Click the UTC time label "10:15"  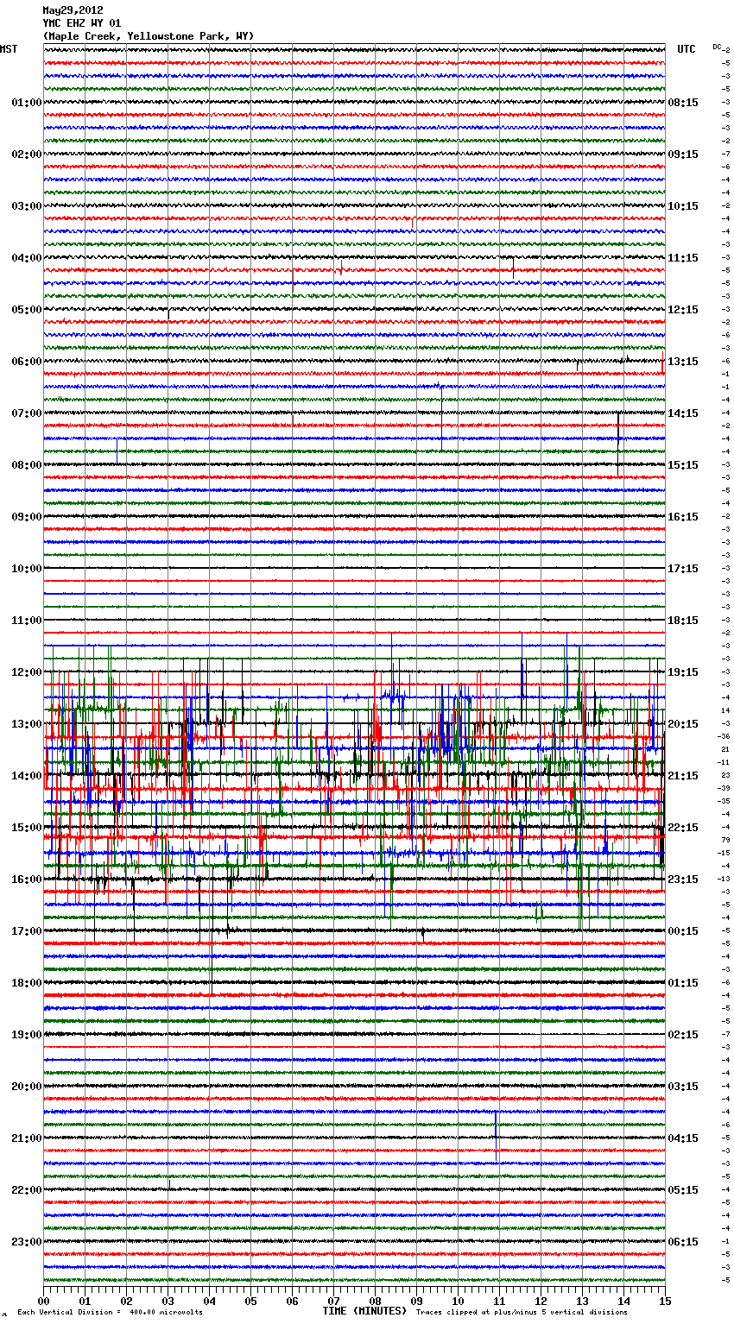(683, 206)
